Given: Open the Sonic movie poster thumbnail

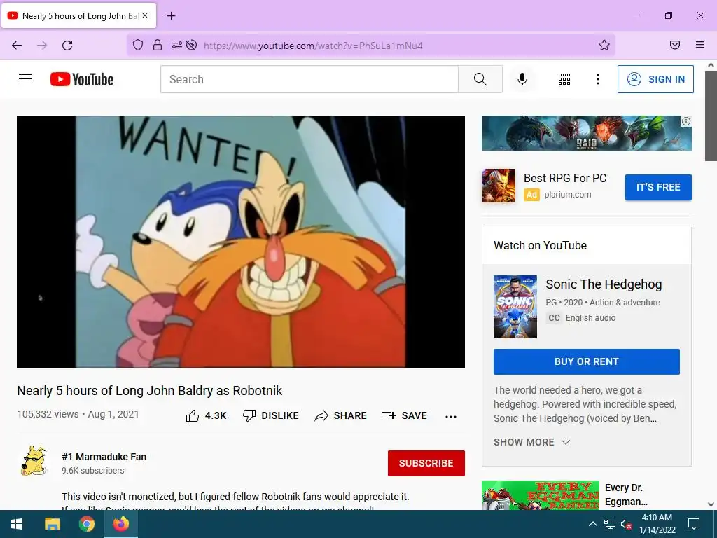Looking at the screenshot, I should click(515, 307).
